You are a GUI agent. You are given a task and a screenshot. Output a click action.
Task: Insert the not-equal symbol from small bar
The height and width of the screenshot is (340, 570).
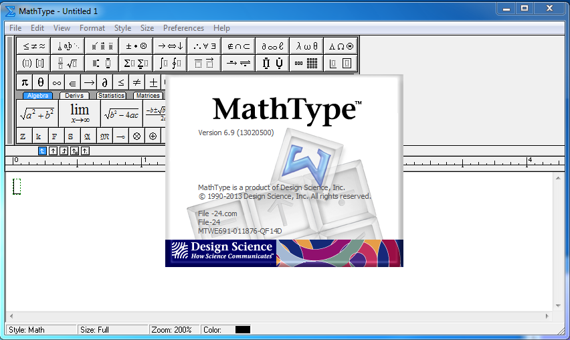[136, 82]
